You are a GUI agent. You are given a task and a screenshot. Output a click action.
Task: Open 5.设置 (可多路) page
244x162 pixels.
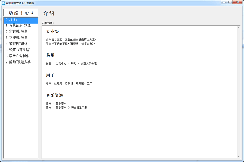(x=18, y=50)
